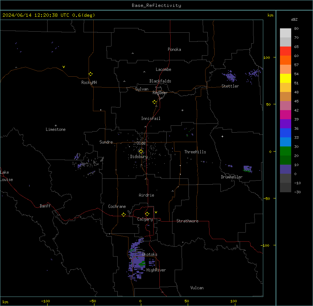The width and height of the screenshot is (313, 306).
Task: Click the yellow diamond marker south of RedDeer
Action: coord(154,102)
